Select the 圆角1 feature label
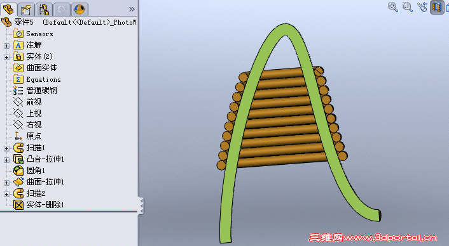 click(36, 171)
